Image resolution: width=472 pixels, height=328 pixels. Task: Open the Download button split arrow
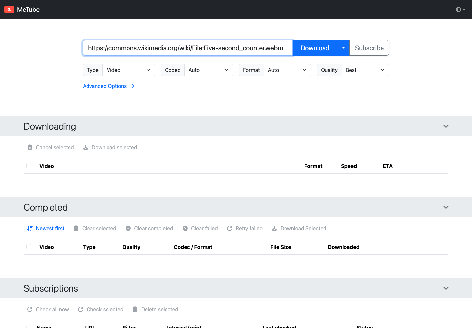point(344,48)
